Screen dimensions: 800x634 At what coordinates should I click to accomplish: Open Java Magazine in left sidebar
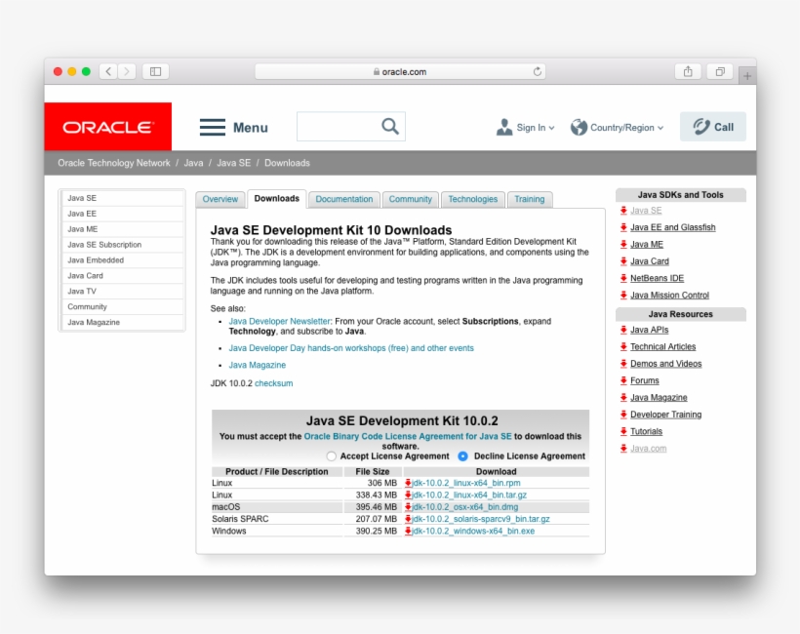coord(122,322)
